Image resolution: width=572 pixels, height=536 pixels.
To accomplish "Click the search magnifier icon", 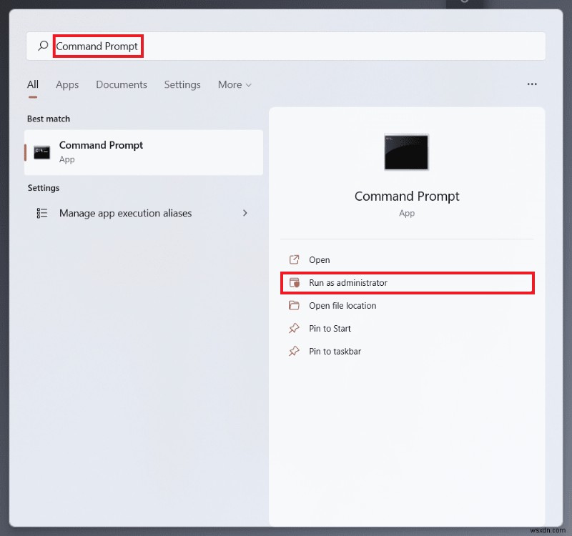I will (43, 46).
